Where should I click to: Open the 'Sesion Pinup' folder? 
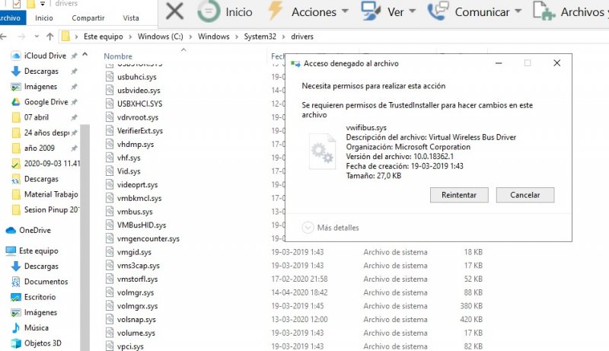(50, 209)
